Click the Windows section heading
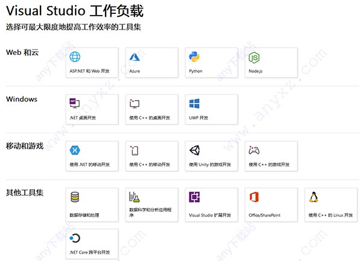The height and width of the screenshot is (261, 362). 22,99
